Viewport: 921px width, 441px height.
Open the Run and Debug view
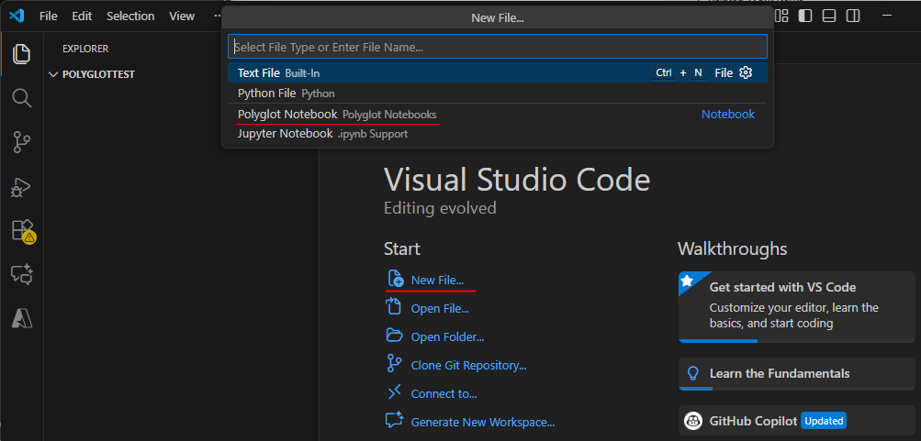tap(22, 187)
